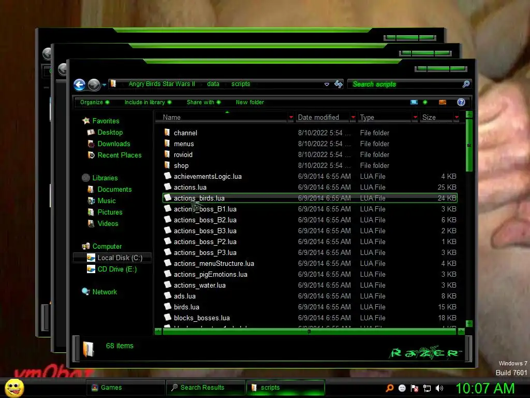The image size is (530, 398).
Task: Select Favorites in navigation pane
Action: pos(106,121)
